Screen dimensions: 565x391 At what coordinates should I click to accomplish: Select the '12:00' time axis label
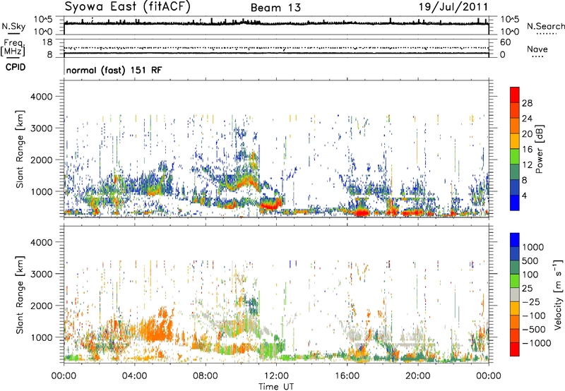276,376
